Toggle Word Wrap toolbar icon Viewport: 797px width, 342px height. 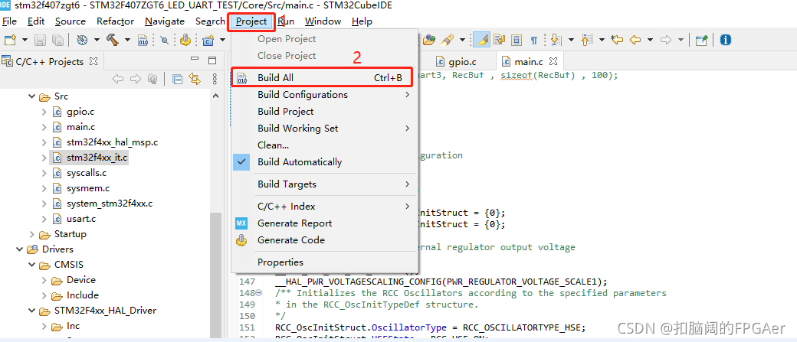(x=499, y=40)
